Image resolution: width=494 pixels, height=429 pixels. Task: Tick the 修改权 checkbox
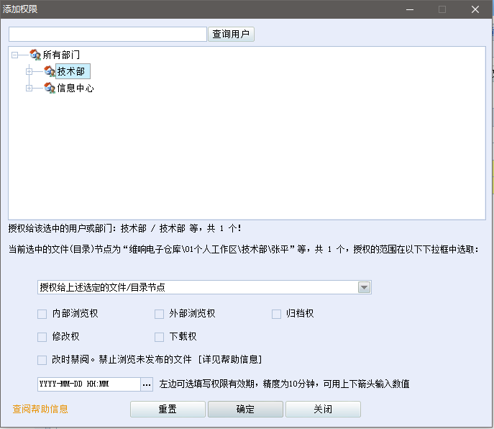tap(42, 336)
